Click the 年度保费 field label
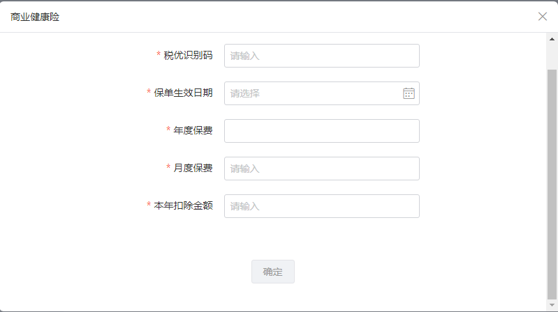This screenshot has width=558, height=312. pyautogui.click(x=193, y=131)
